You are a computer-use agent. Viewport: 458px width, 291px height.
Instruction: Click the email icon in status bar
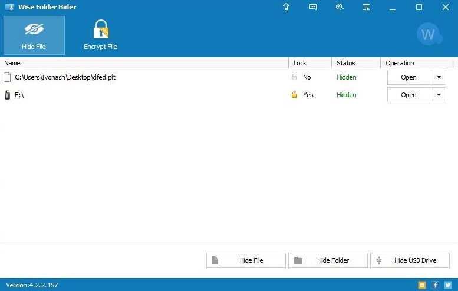(422, 285)
